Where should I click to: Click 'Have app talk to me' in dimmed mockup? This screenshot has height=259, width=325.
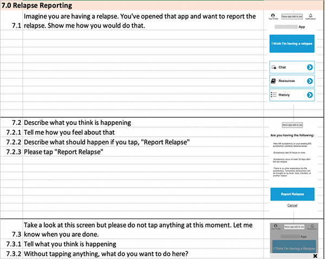point(294,227)
